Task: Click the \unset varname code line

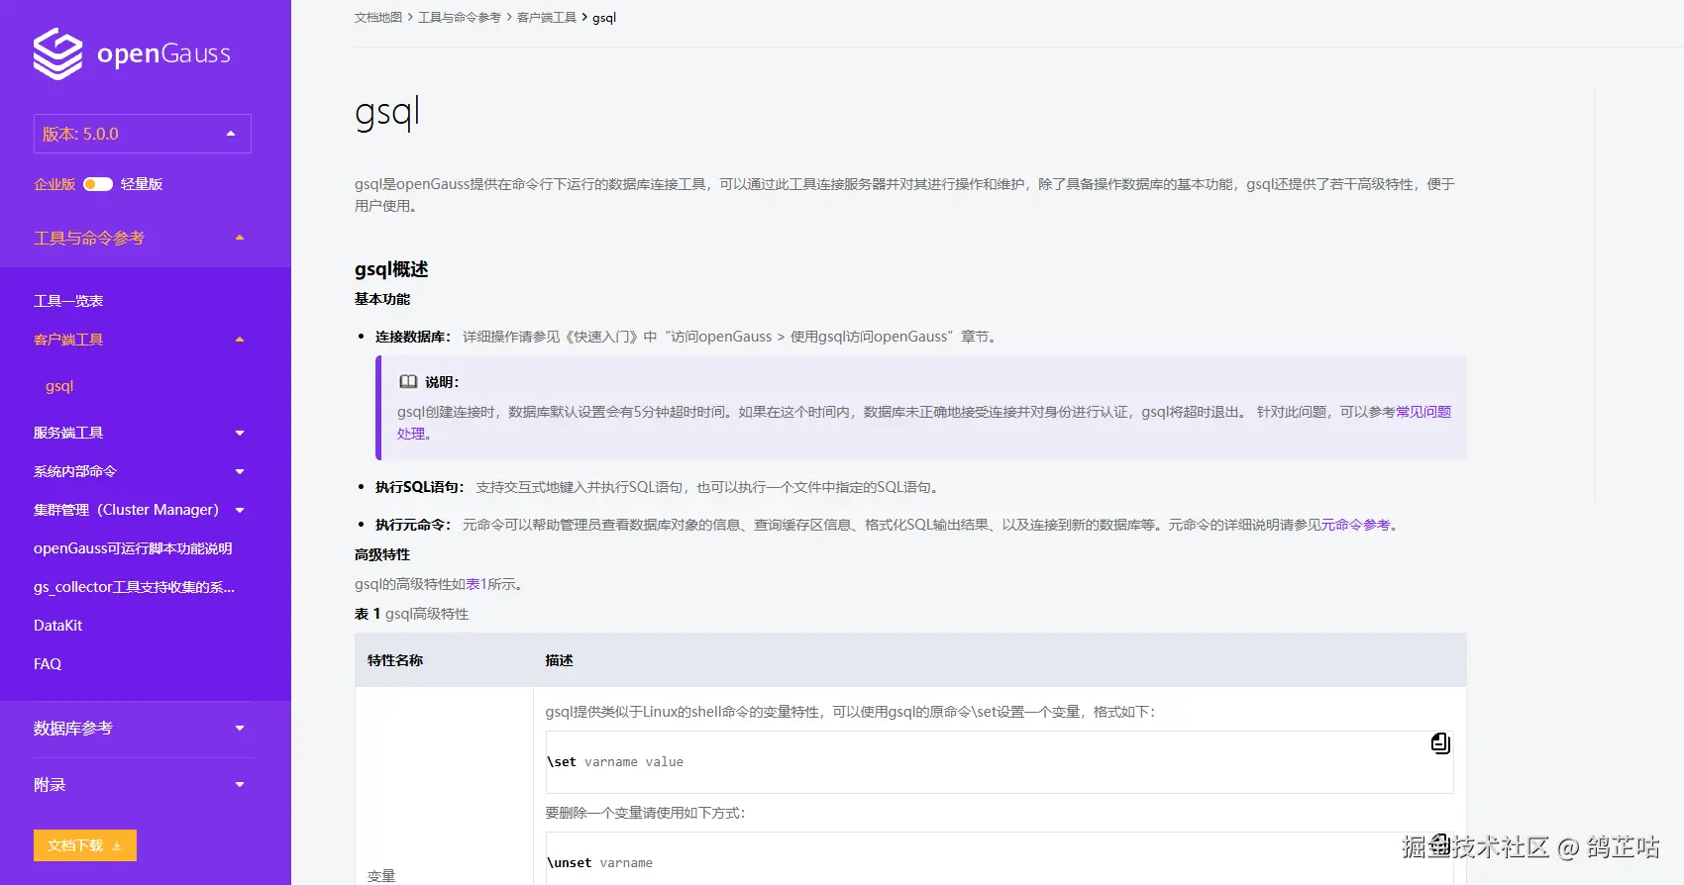Action: coord(600,863)
